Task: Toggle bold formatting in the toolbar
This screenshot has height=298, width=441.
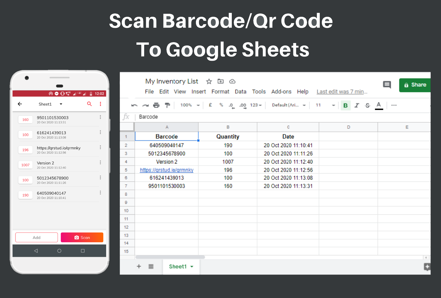Action: [x=345, y=105]
